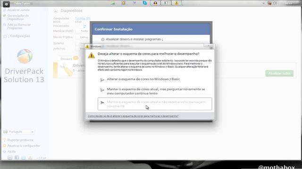Open the yellow warning taskbar item
302x169 pixels.
click(x=176, y=3)
